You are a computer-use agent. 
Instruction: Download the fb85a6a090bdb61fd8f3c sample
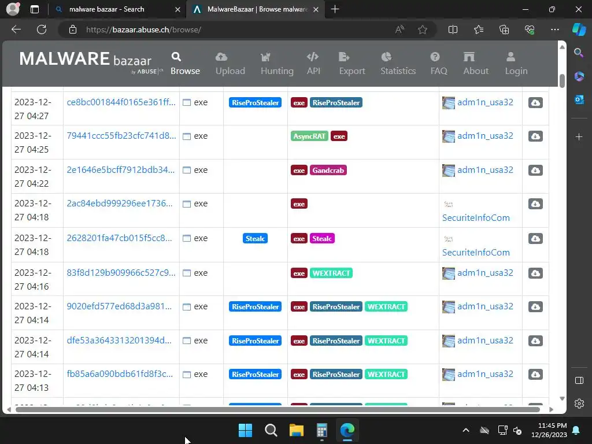click(535, 374)
